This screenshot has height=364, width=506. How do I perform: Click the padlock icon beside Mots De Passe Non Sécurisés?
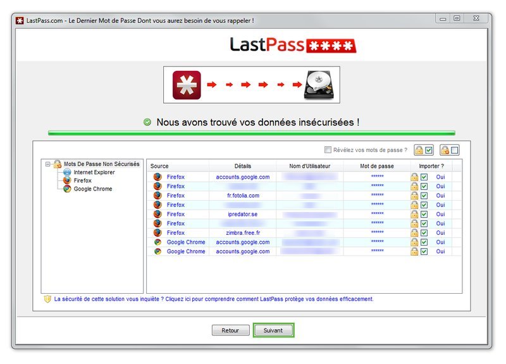58,164
